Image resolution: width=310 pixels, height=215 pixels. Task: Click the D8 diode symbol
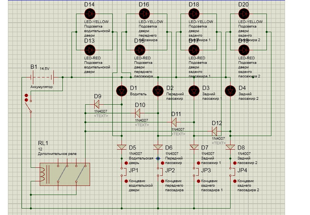click(x=231, y=147)
